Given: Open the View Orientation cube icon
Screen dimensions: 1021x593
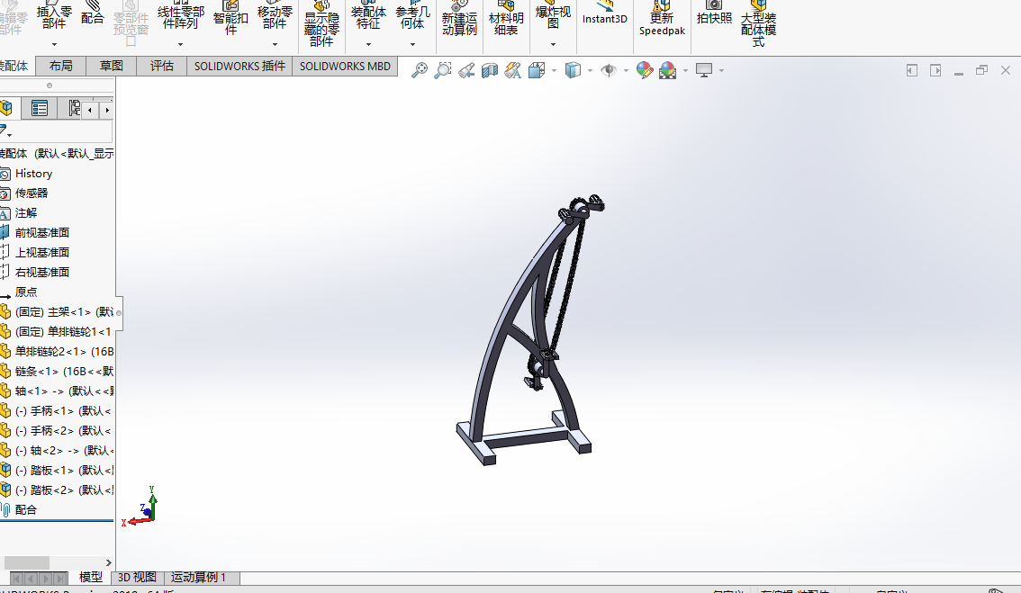Looking at the screenshot, I should tap(538, 70).
